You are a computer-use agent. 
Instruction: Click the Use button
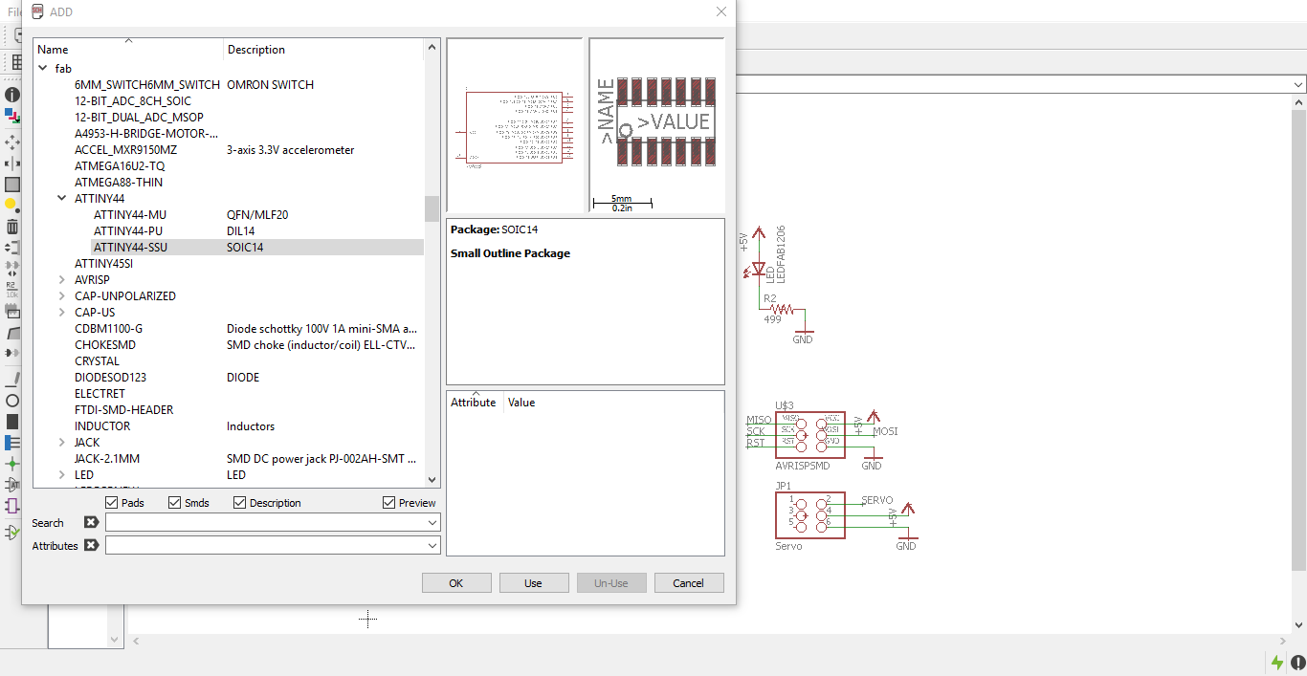pyautogui.click(x=533, y=582)
